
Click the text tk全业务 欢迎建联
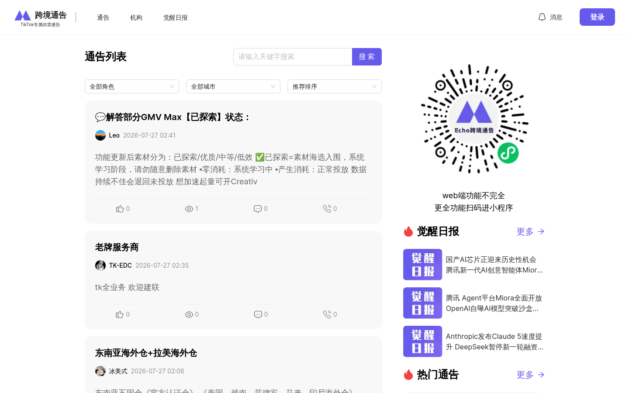point(127,287)
